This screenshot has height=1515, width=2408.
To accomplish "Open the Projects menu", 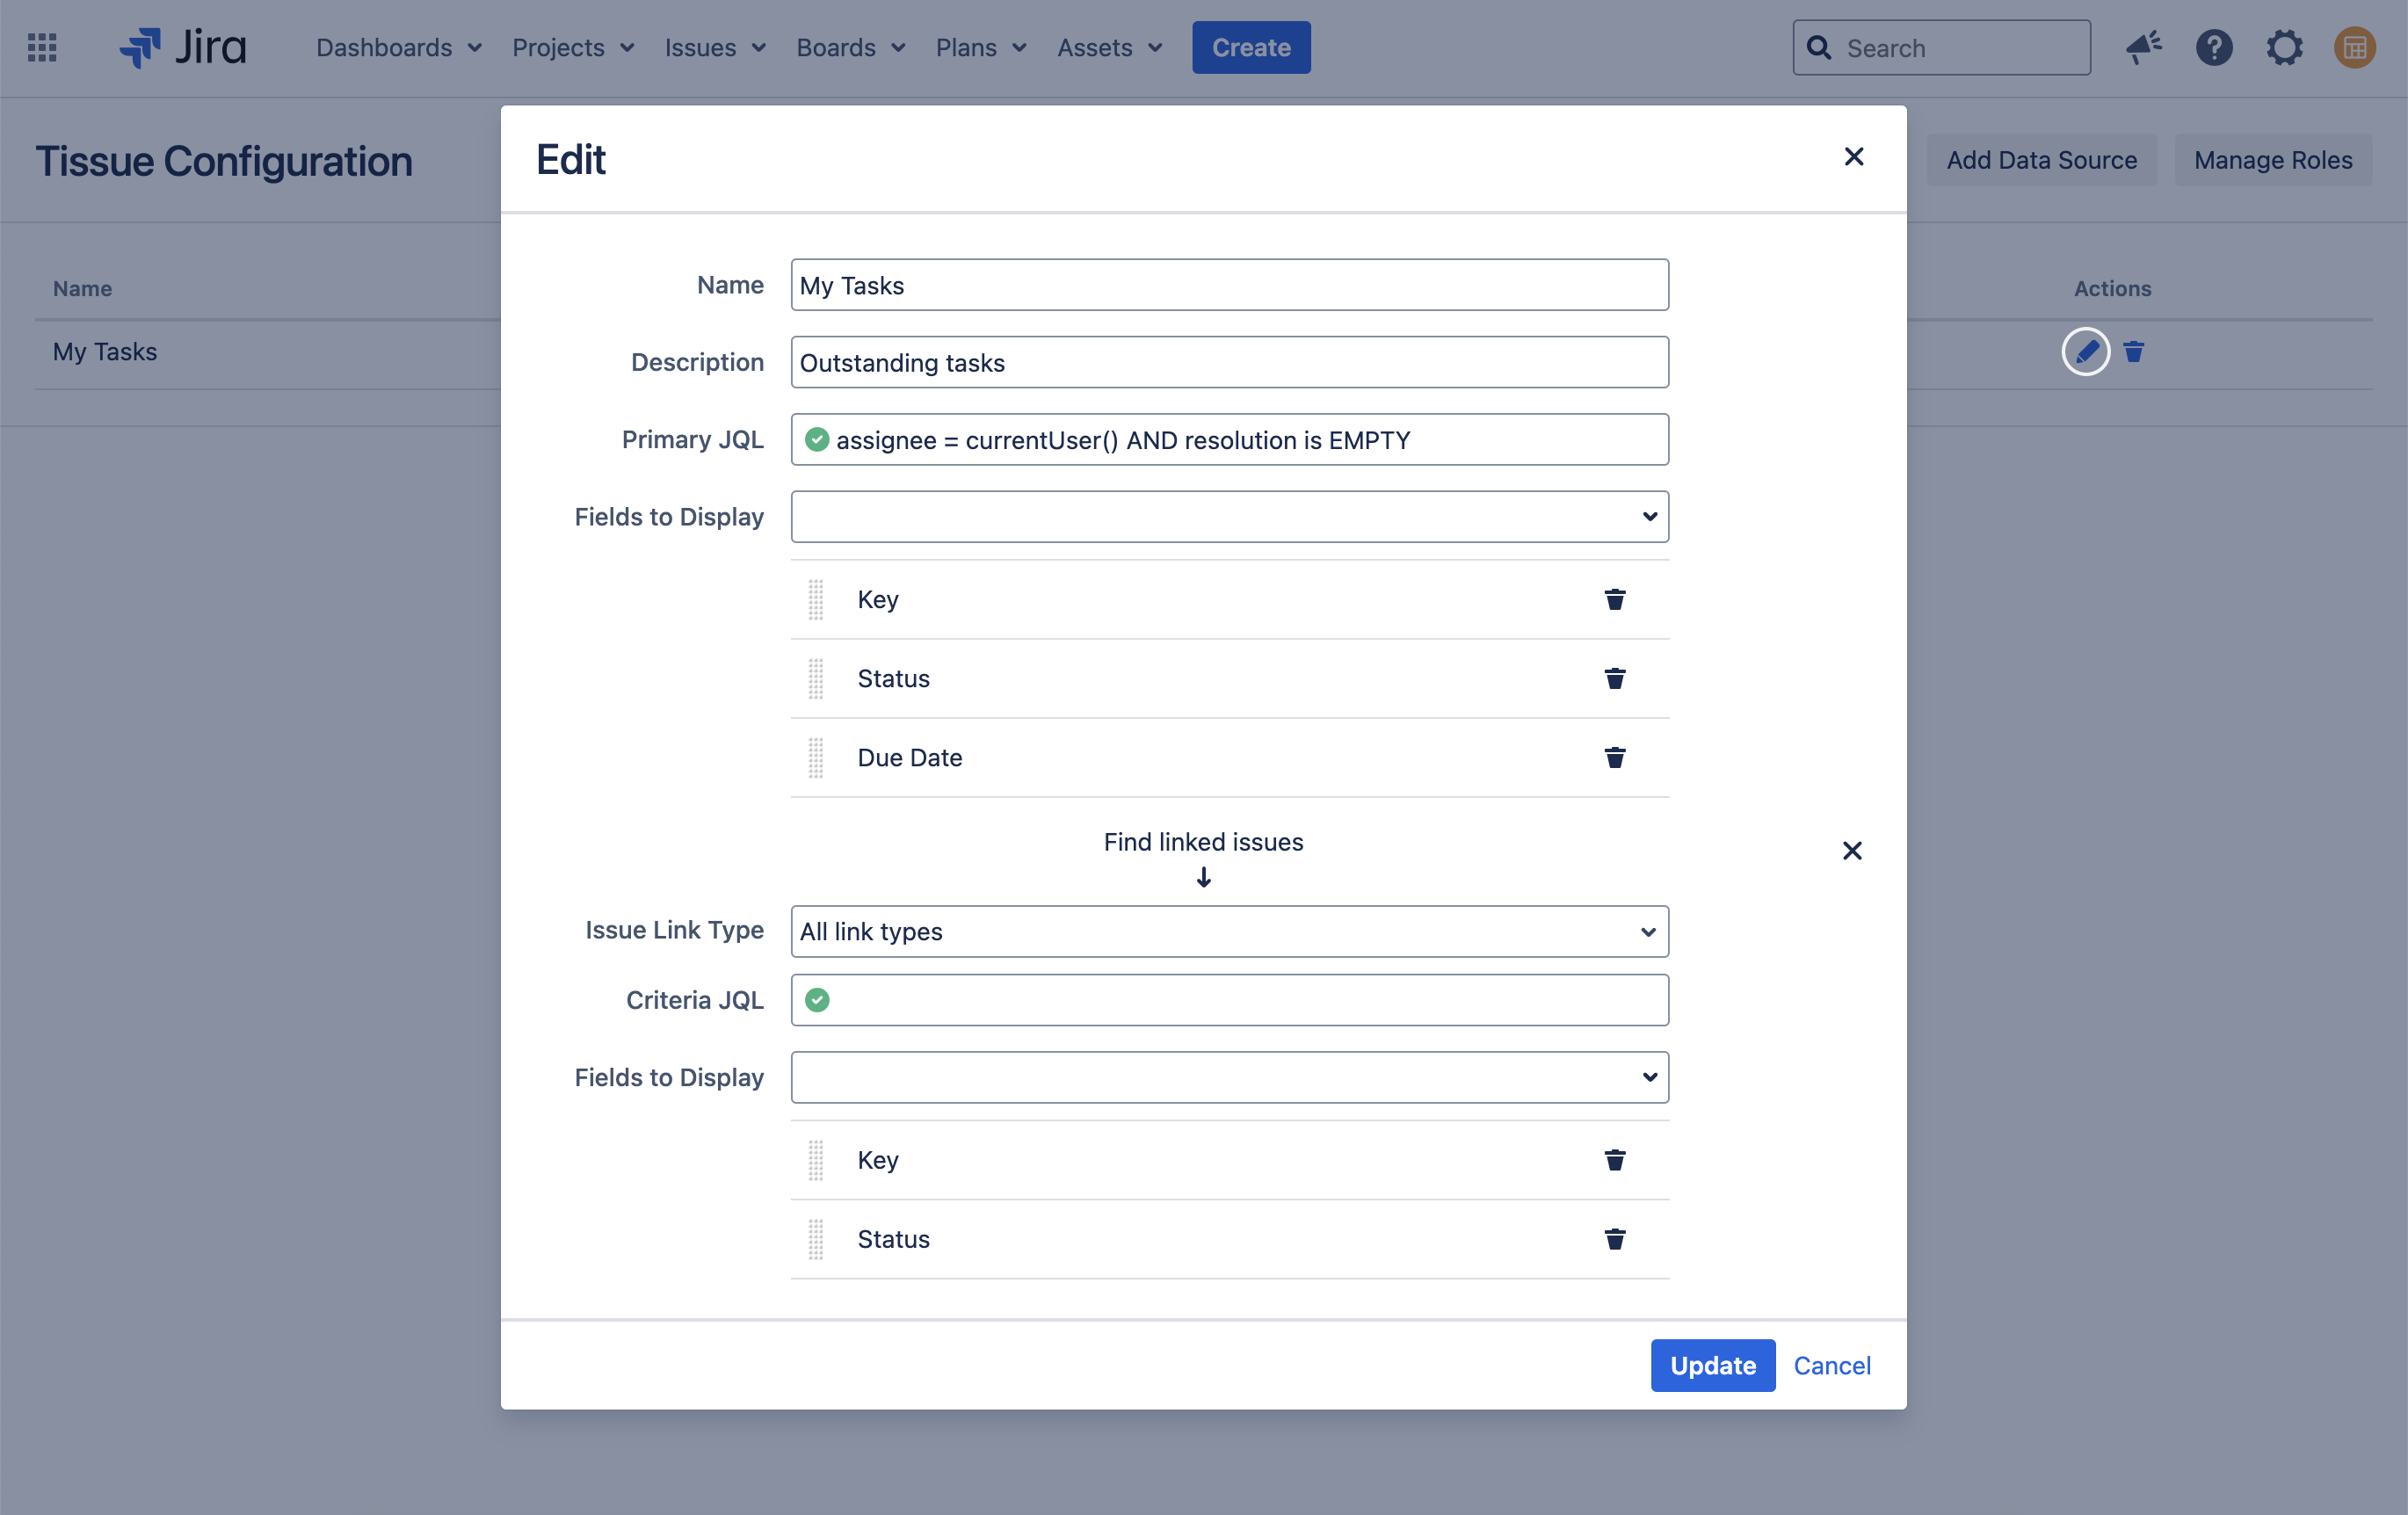I will coord(573,47).
